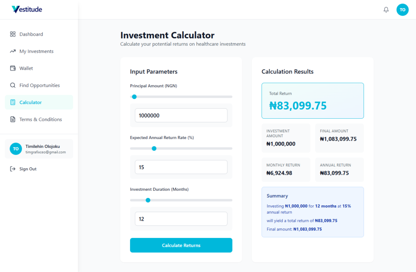416x272 pixels.
Task: Click the My Investments chart icon
Action: [12, 51]
